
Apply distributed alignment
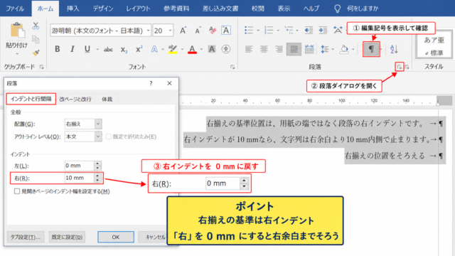click(309, 49)
